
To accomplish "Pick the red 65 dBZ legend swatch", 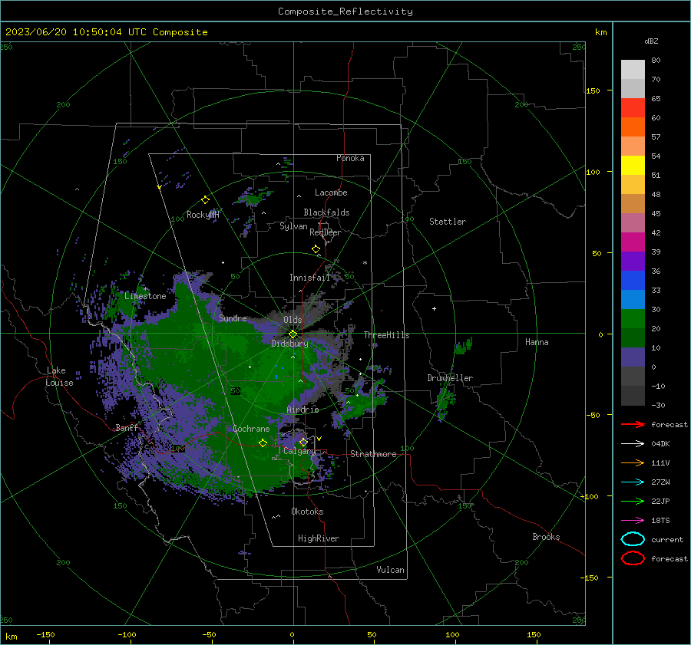I will pyautogui.click(x=633, y=107).
